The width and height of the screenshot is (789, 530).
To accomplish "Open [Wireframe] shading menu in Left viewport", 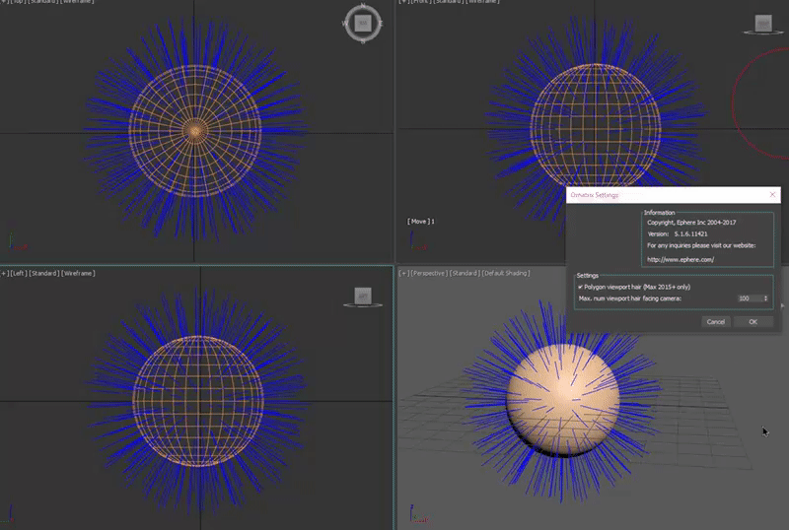I will tap(77, 272).
